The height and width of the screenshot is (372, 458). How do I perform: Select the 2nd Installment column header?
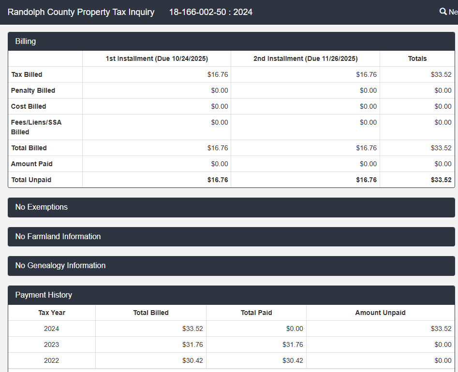305,58
